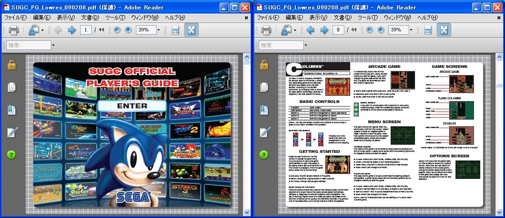Open ウィンドウ(W) menu in left window
Viewport: 505px width, 218px height.
tap(145, 18)
